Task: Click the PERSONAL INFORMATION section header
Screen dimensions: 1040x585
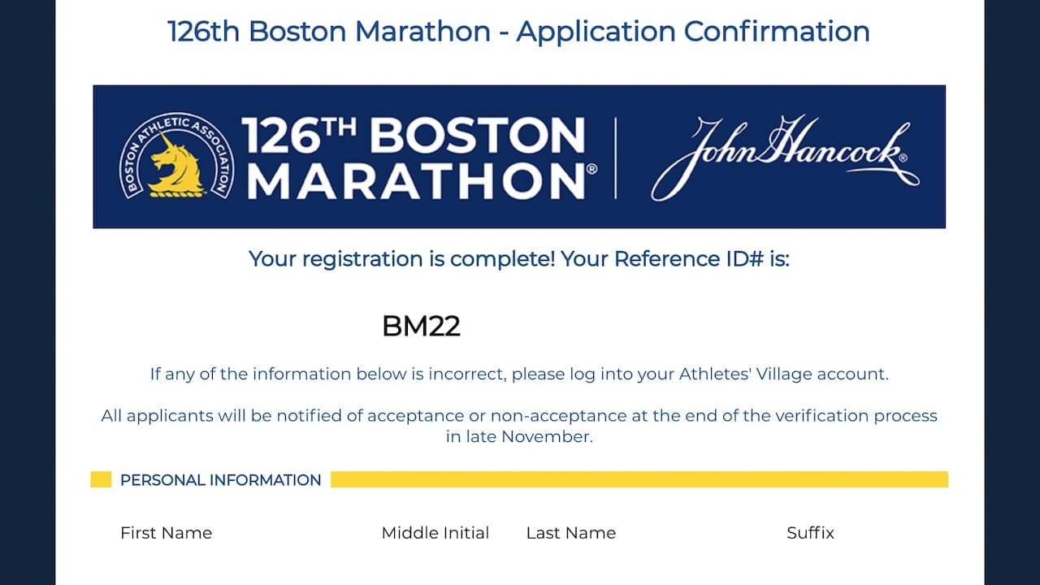Action: (x=220, y=480)
